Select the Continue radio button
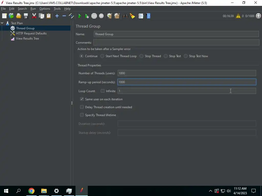 81,56
